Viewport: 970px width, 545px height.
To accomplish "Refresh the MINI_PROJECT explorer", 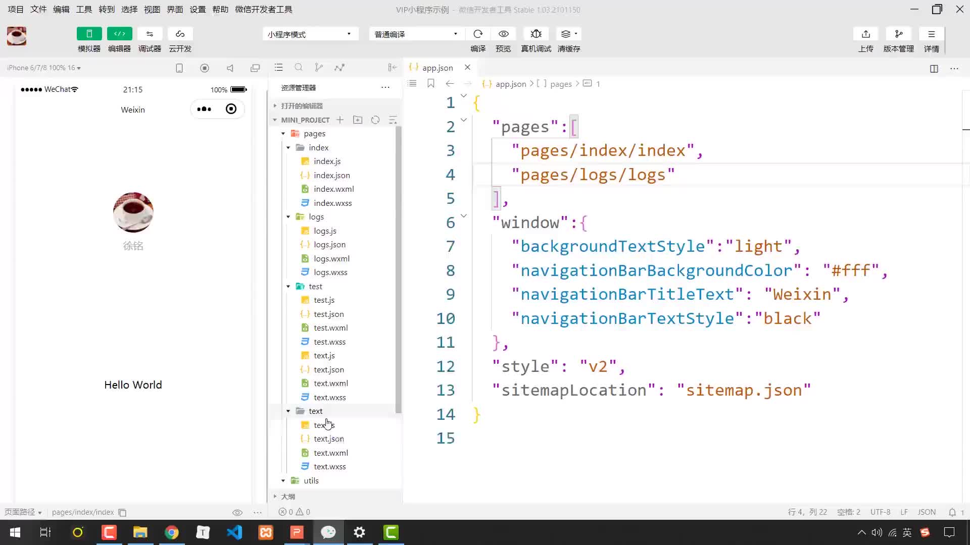I will tap(375, 120).
